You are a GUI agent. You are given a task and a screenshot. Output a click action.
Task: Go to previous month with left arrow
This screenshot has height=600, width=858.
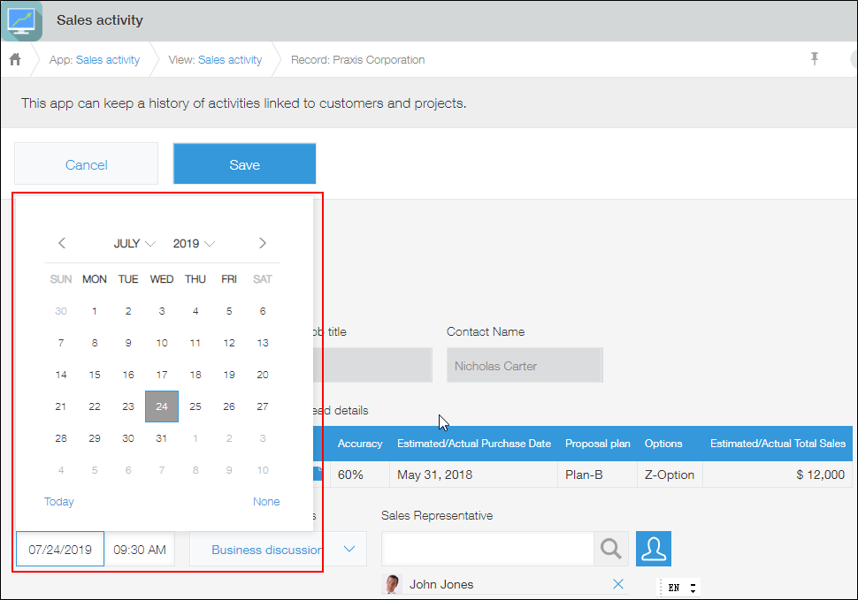pos(62,243)
